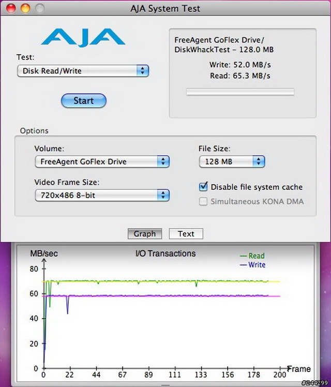
Task: Click the AJA logo
Action: [x=83, y=37]
